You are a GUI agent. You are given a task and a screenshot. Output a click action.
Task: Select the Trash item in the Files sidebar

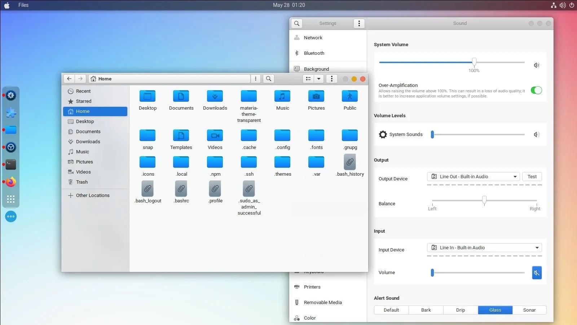82,182
